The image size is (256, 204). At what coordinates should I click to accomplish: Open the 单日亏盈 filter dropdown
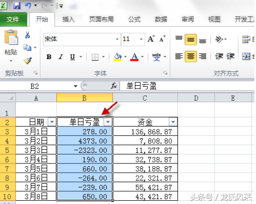pos(108,122)
